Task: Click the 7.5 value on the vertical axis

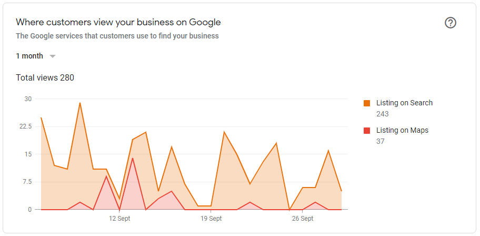Action: (26, 182)
